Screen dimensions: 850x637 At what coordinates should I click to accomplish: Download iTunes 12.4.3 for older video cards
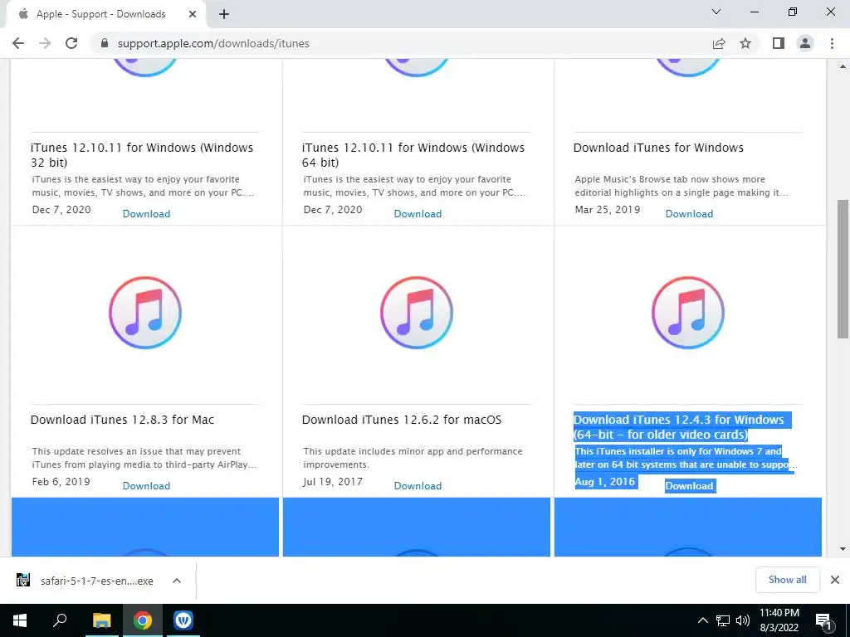(689, 485)
